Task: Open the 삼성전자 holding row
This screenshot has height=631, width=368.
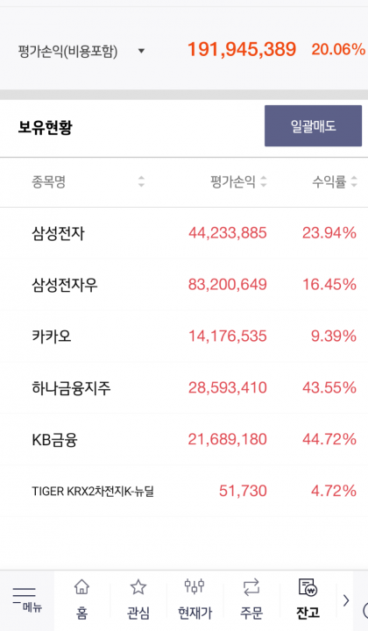Action: coord(184,233)
